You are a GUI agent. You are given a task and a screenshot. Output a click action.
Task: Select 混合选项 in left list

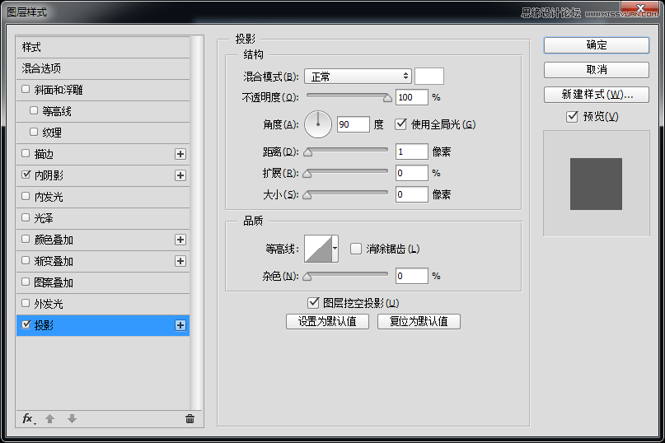[103, 68]
